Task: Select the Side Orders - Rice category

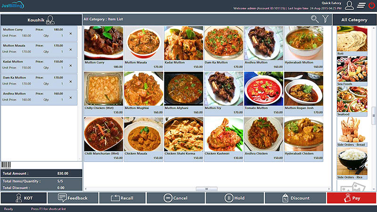Action: [352, 163]
